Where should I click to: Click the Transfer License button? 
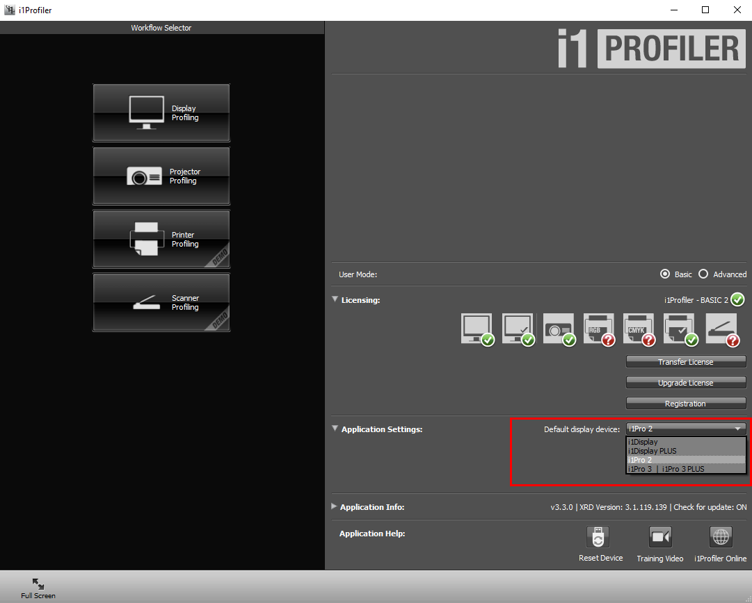(x=686, y=362)
